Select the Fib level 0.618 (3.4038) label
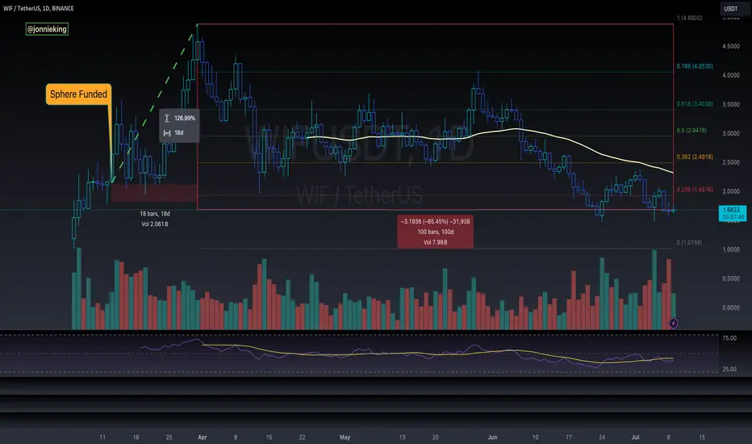The height and width of the screenshot is (444, 752). click(x=695, y=103)
